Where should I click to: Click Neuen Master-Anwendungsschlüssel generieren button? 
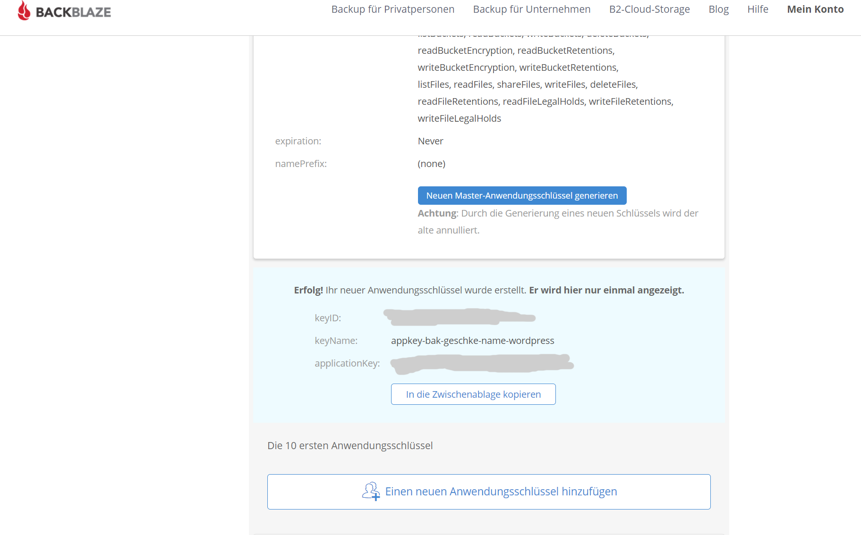[522, 195]
